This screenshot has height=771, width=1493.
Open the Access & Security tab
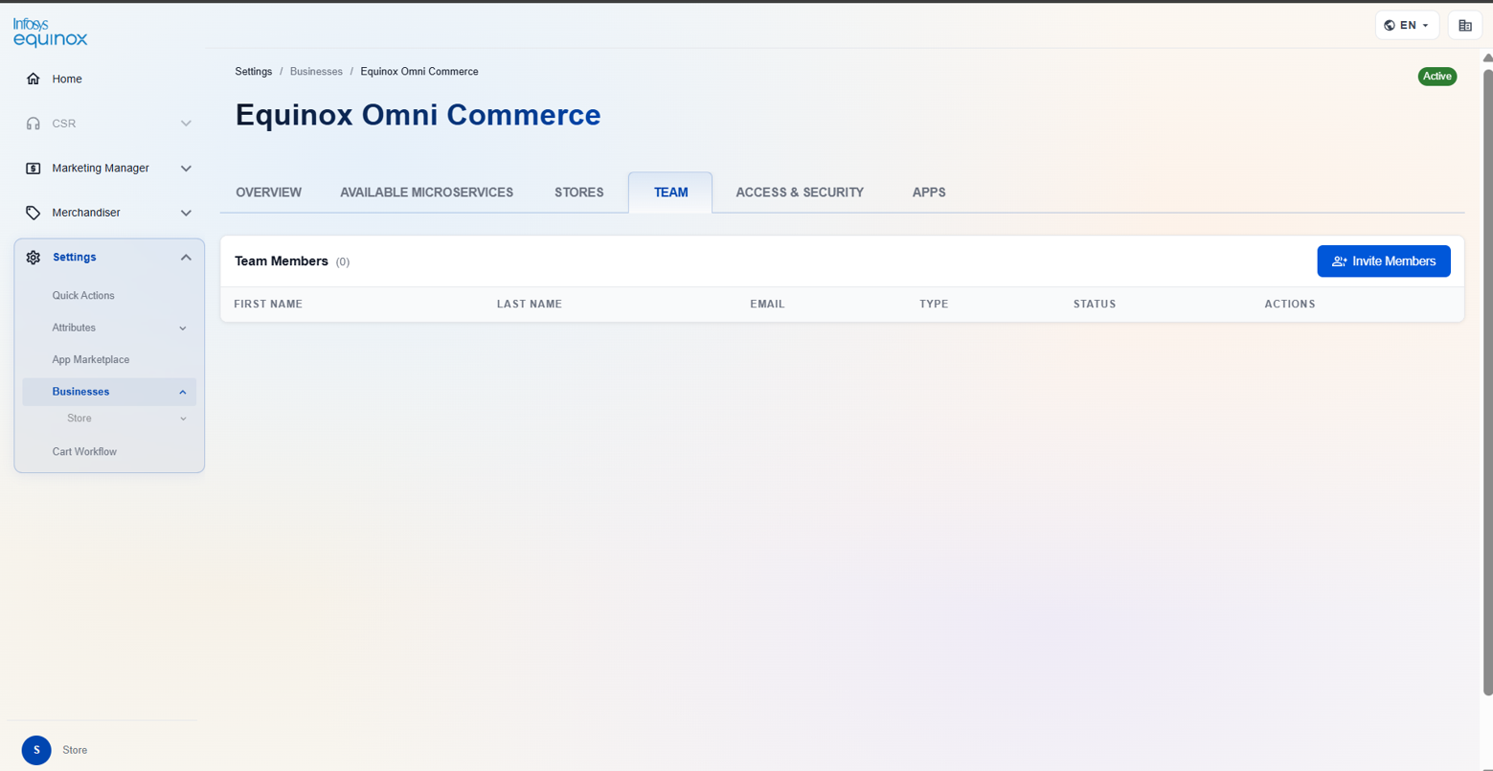point(800,193)
